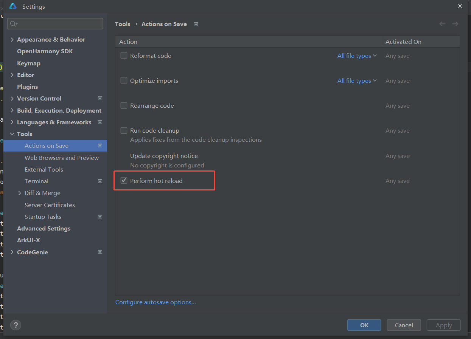Screen dimensions: 471x339
Task: Click the forward navigation arrow icon
Action: pos(455,24)
